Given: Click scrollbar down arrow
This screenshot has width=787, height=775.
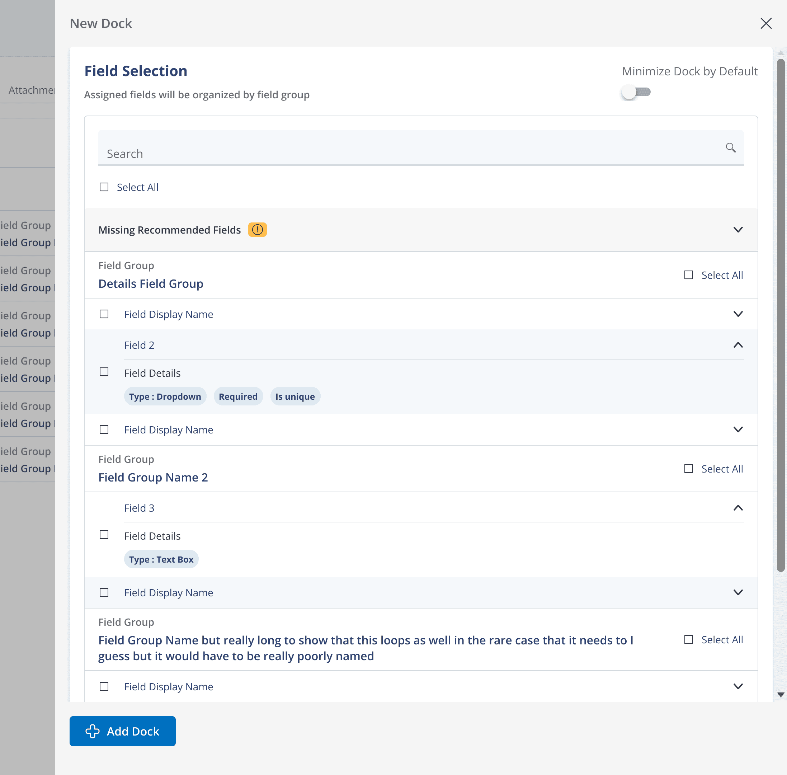Looking at the screenshot, I should tap(781, 695).
